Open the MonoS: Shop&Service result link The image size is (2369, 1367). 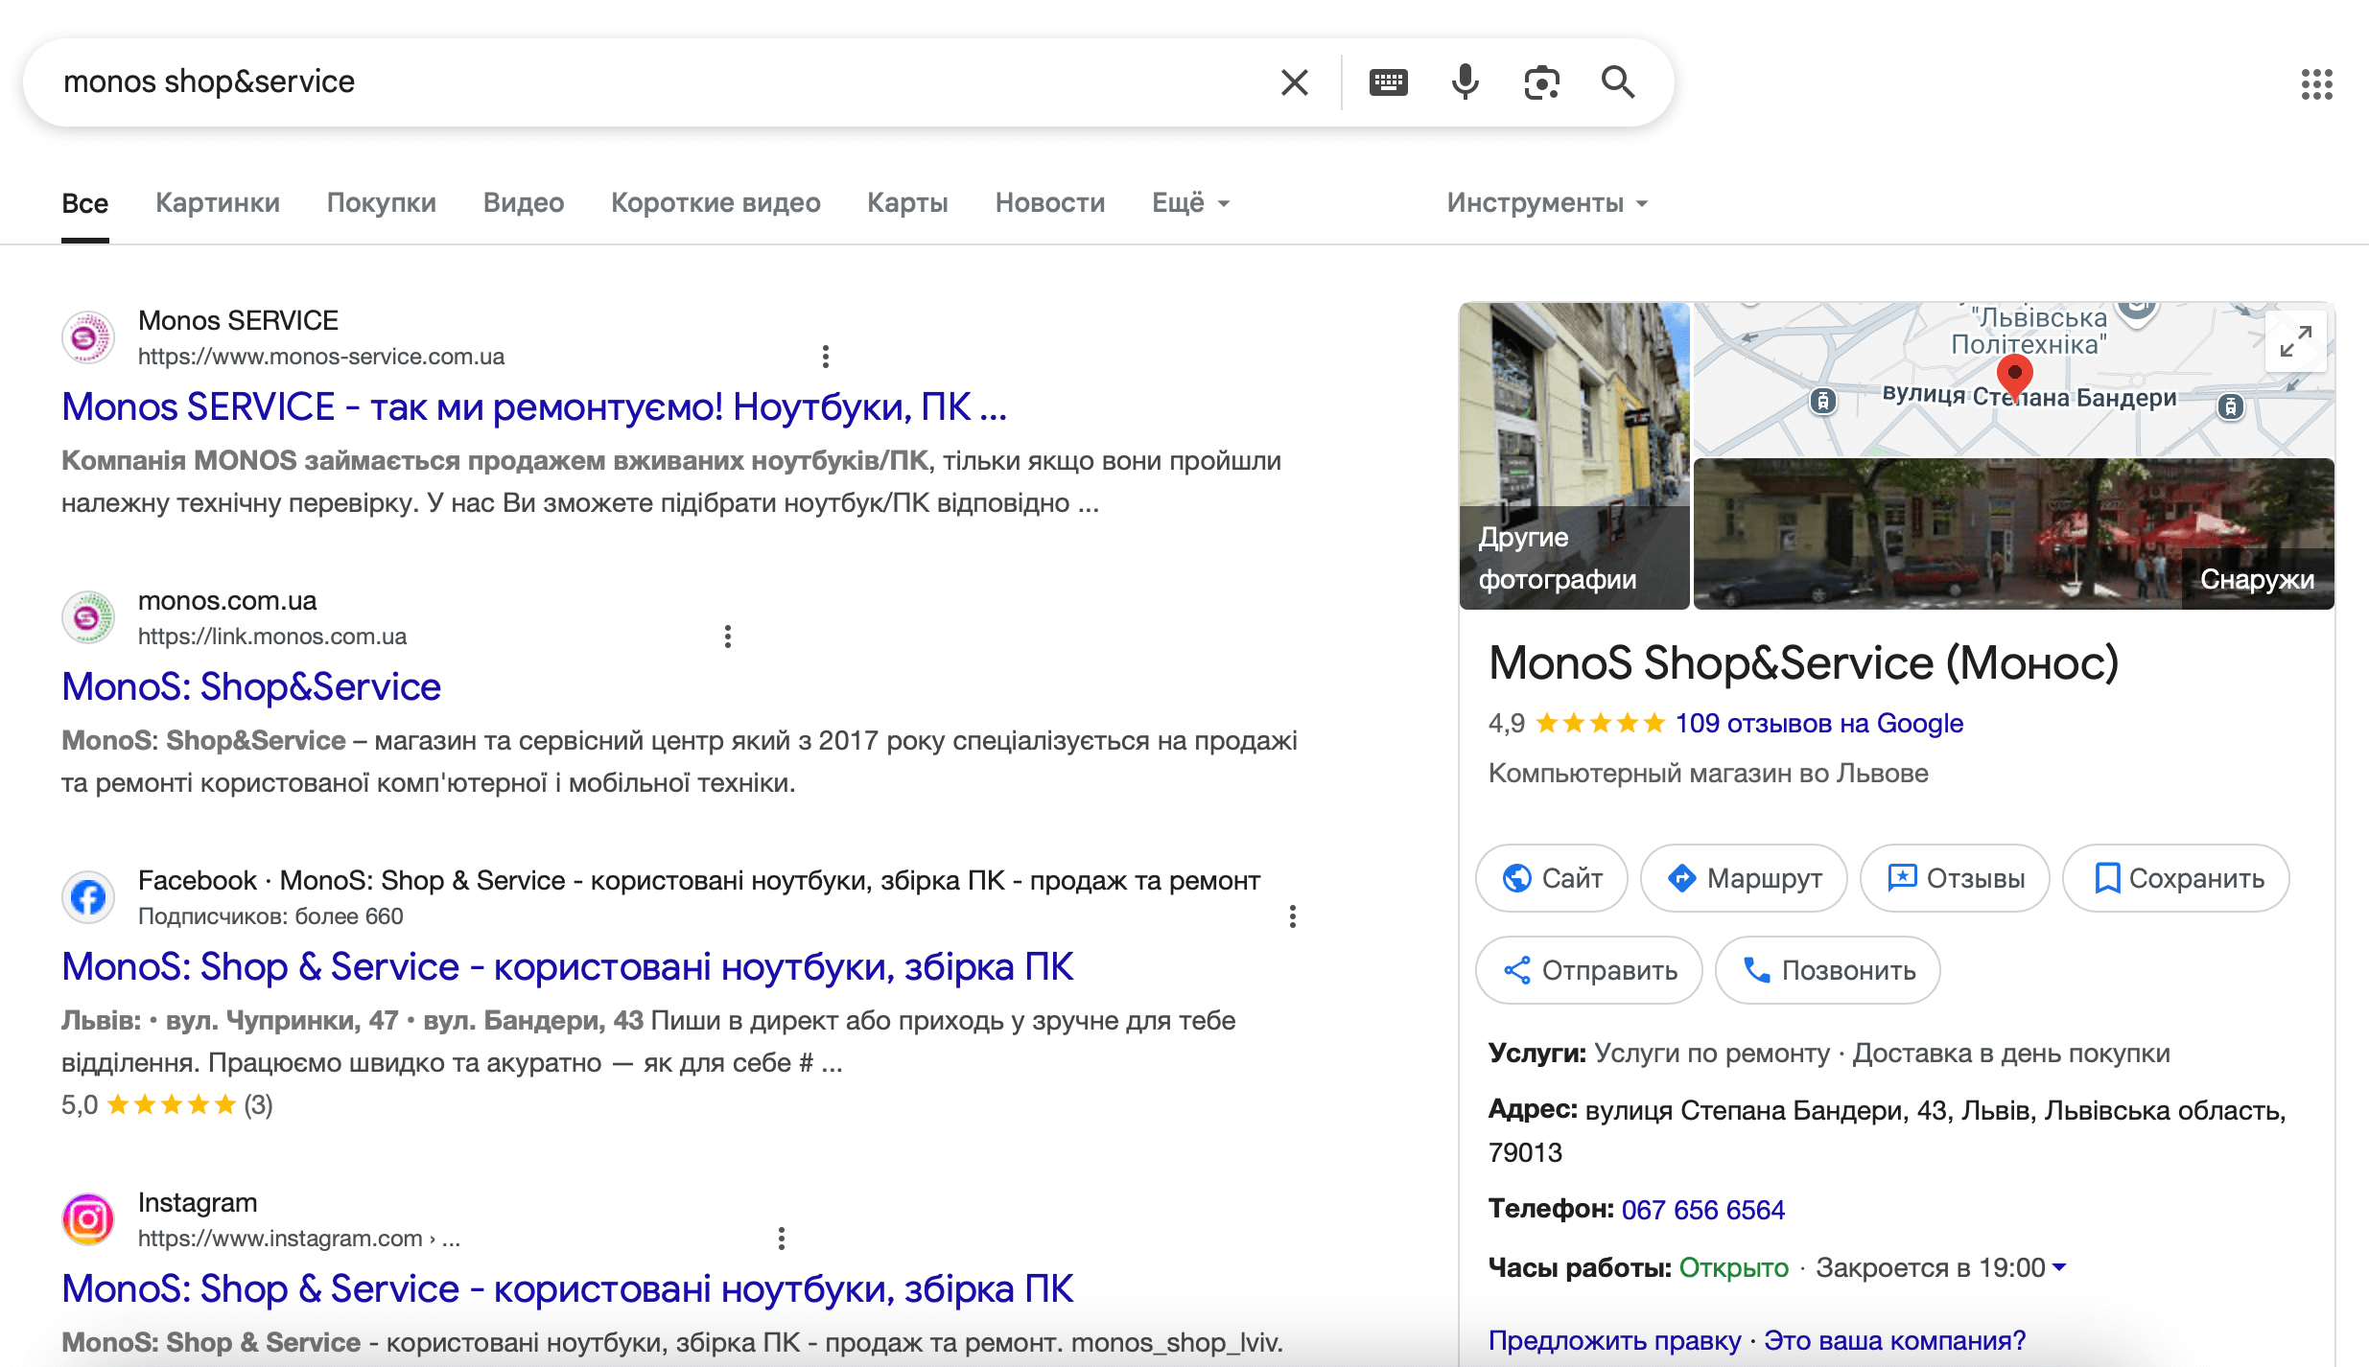251,687
